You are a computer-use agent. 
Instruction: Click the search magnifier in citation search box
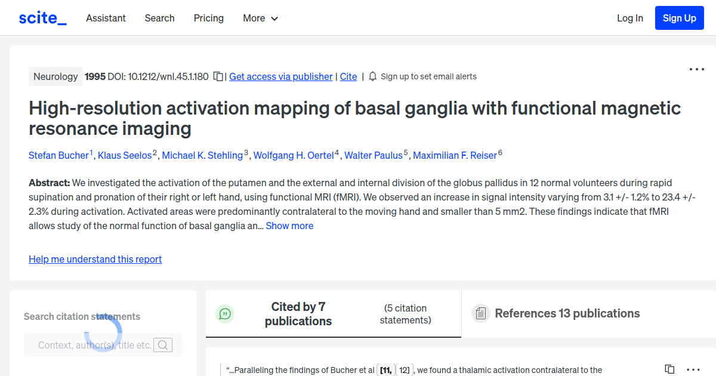click(x=162, y=345)
